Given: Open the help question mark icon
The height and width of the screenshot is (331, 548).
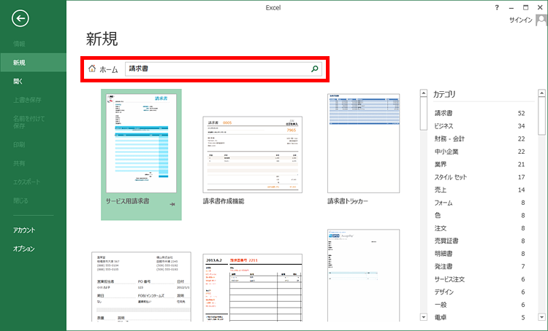Looking at the screenshot, I should pos(497,8).
